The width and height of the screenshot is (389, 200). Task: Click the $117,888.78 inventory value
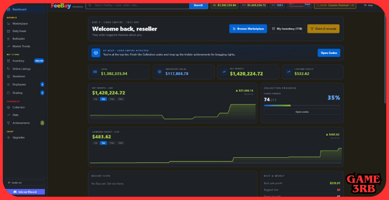point(177,74)
